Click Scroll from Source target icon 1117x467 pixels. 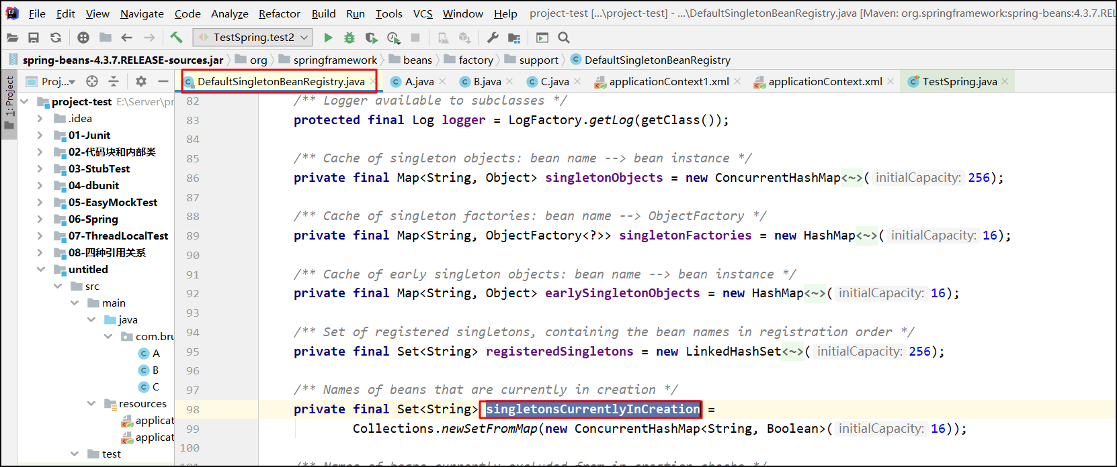pos(92,81)
